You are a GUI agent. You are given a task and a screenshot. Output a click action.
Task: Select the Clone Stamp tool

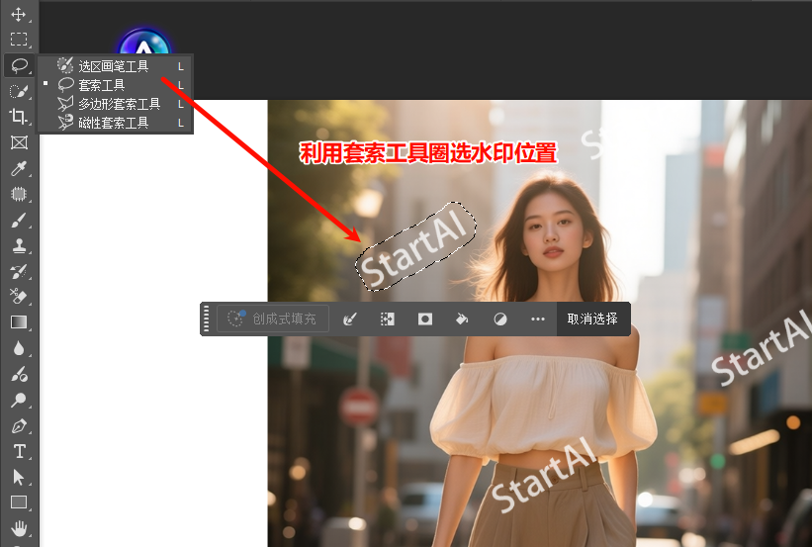click(18, 245)
